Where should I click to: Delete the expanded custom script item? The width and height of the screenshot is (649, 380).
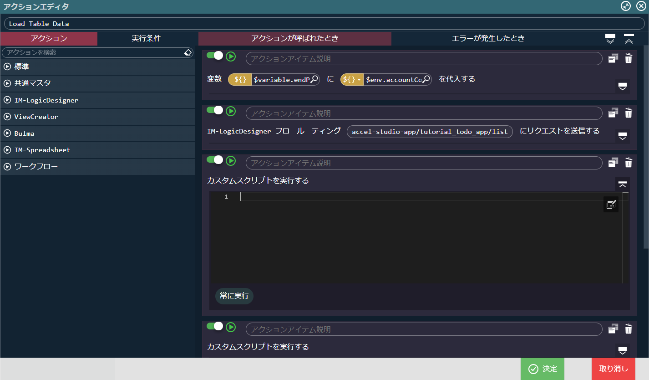click(x=629, y=162)
